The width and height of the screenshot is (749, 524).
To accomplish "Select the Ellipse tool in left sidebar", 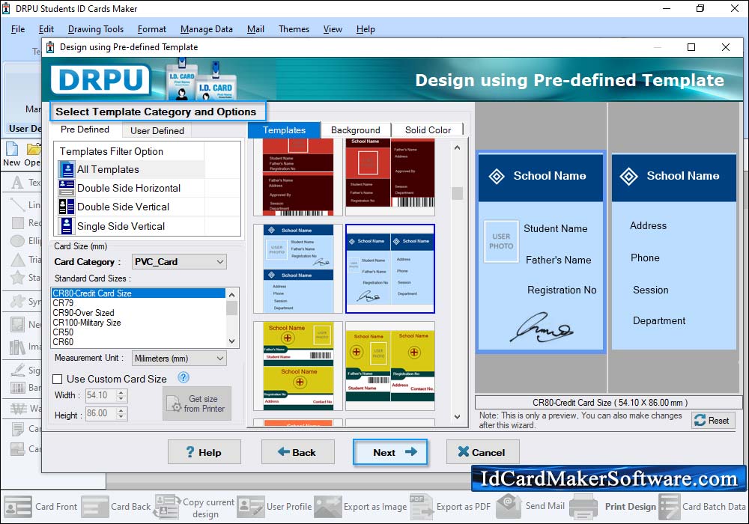I will click(18, 241).
